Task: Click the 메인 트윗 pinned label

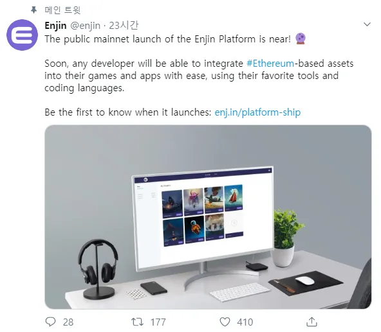Action: pos(62,10)
